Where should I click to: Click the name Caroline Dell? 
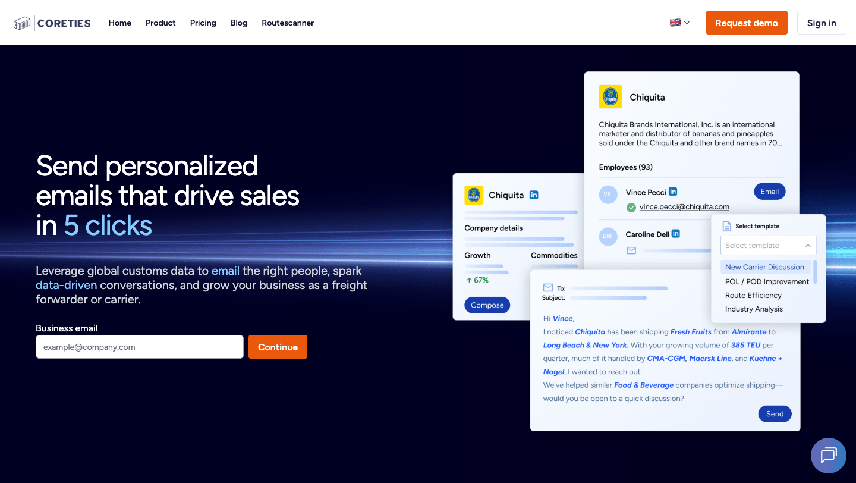pyautogui.click(x=647, y=234)
